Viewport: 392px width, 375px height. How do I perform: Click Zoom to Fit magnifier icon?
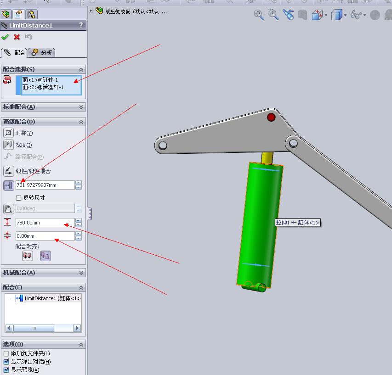point(259,15)
